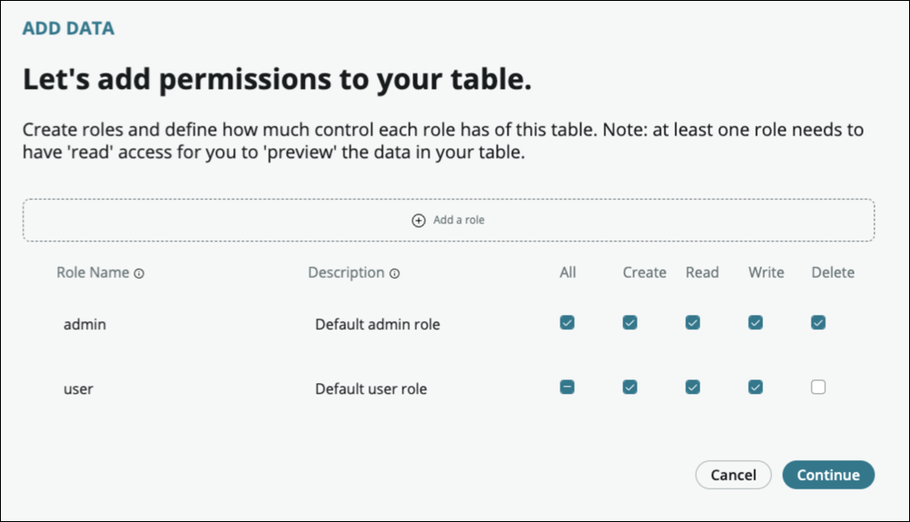
Task: Click the plus icon beside Add a role
Action: [419, 221]
